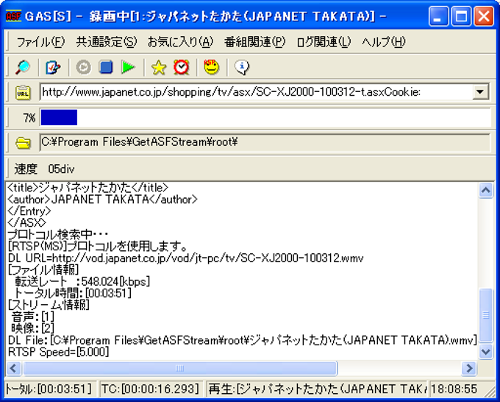This screenshot has height=402, width=500.
Task: Expand the URL history dropdown arrow
Action: (x=480, y=92)
